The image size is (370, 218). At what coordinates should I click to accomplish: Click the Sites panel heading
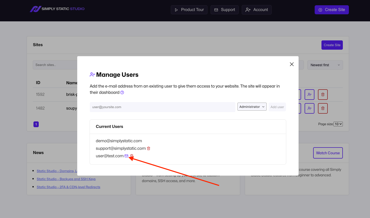pos(38,45)
